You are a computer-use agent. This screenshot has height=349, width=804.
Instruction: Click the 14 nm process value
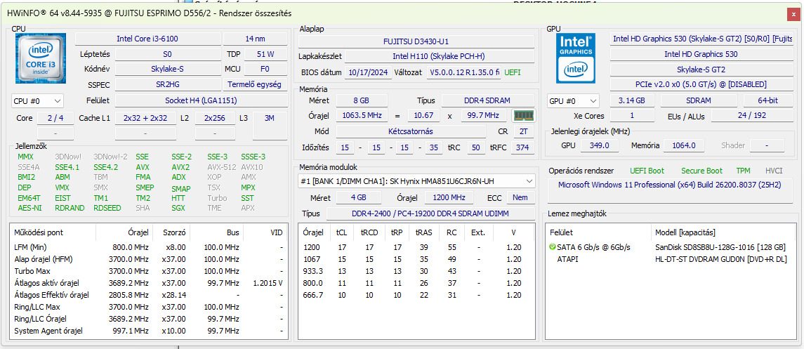pos(255,39)
